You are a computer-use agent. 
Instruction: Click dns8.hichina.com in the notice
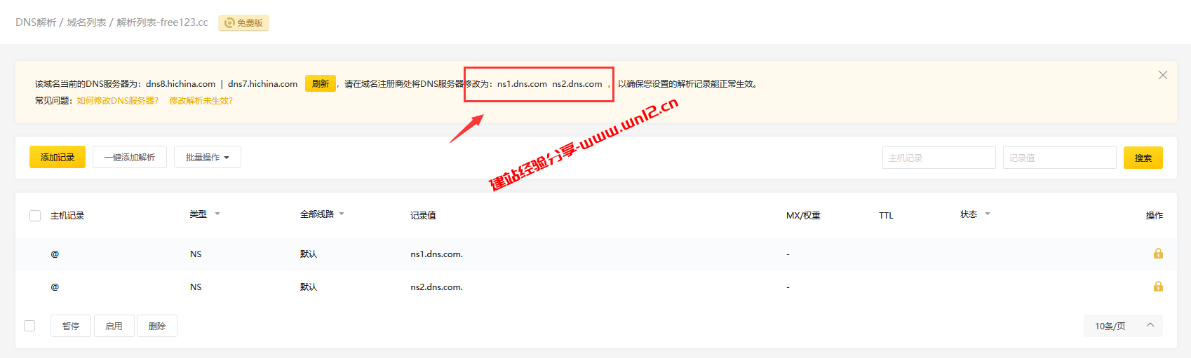181,84
